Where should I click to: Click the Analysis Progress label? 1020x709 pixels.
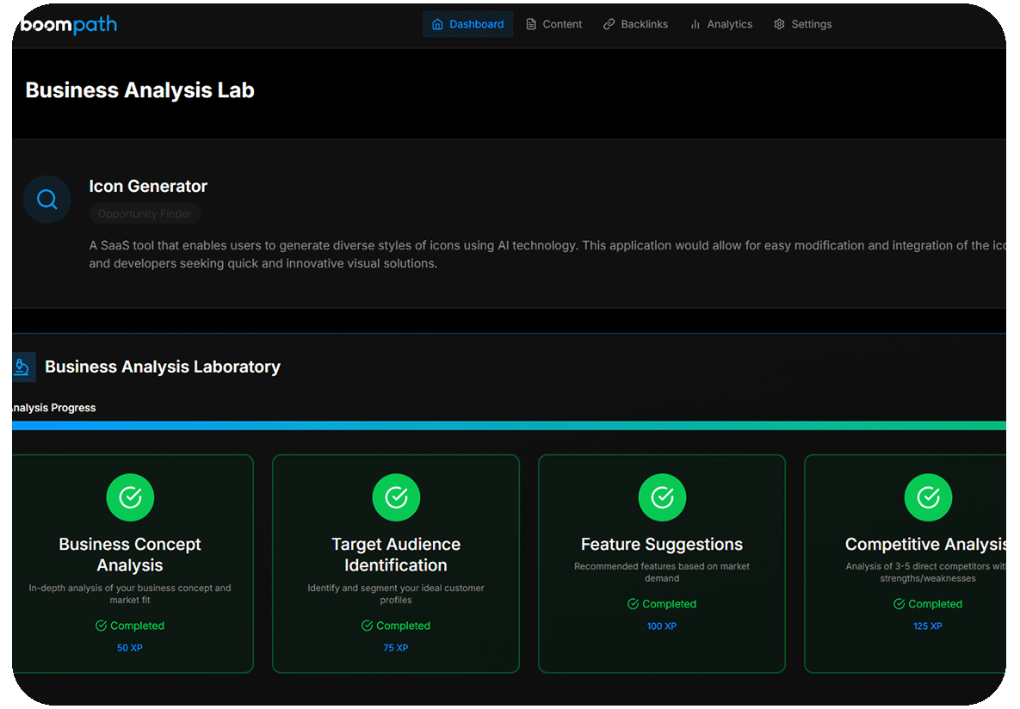[54, 408]
